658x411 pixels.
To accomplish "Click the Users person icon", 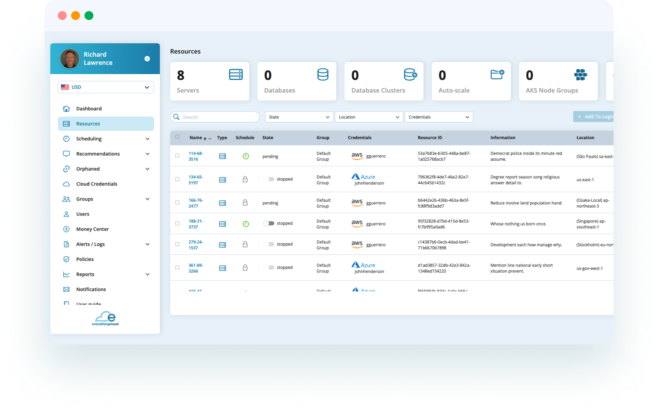I will point(66,214).
